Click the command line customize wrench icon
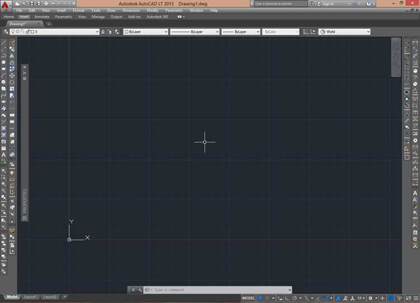Viewport: 420px width, 303px height. click(139, 290)
